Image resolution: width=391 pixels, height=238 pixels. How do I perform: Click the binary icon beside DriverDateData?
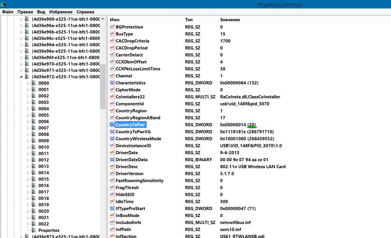[x=112, y=160]
